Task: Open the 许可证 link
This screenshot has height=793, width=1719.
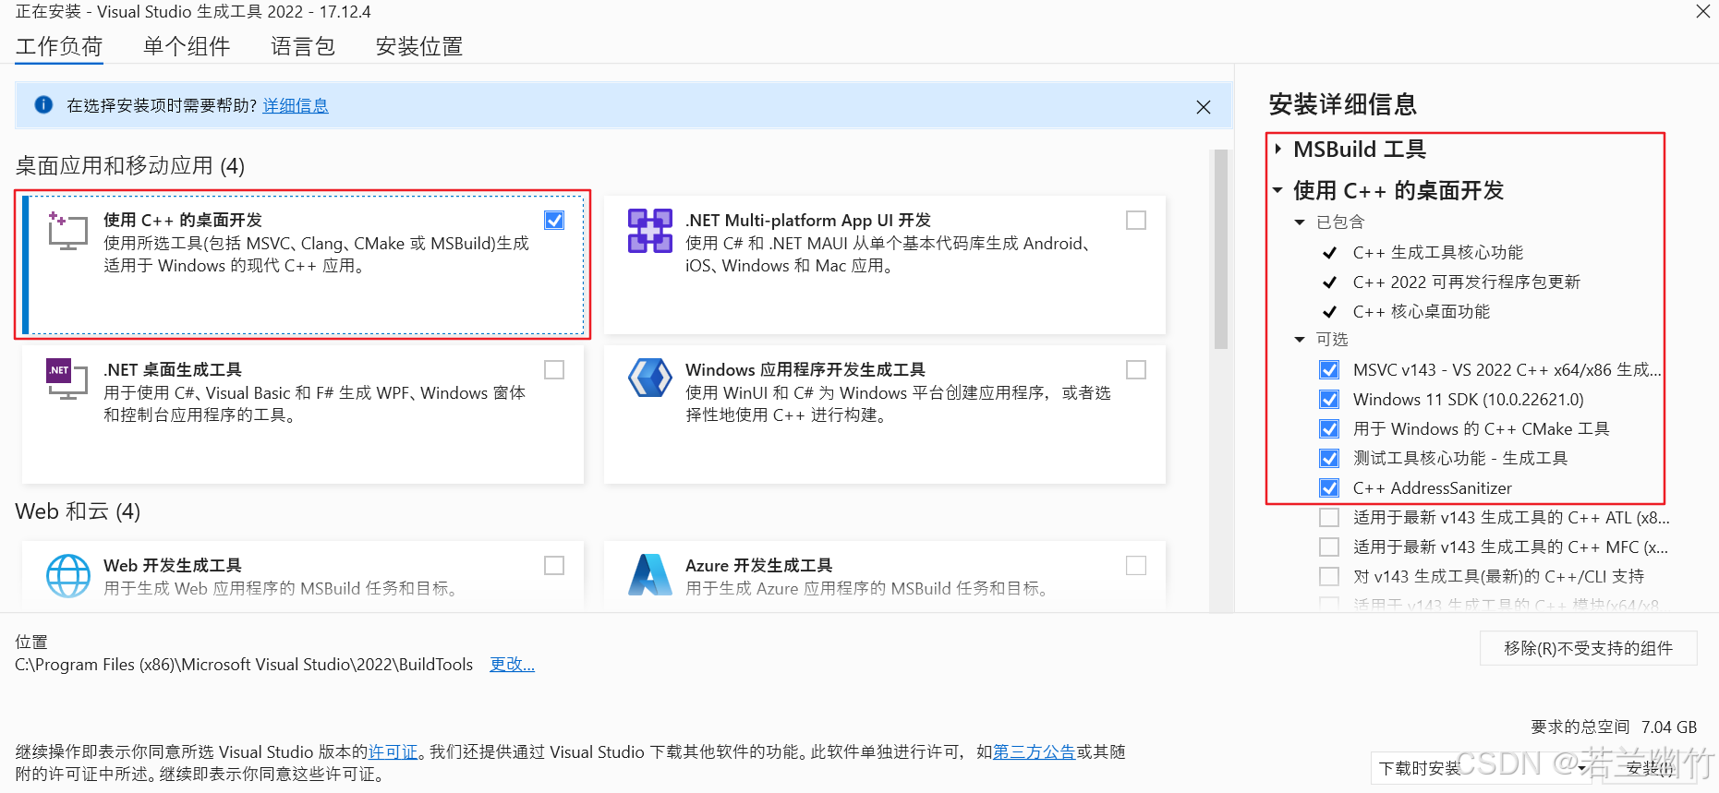Action: click(393, 751)
